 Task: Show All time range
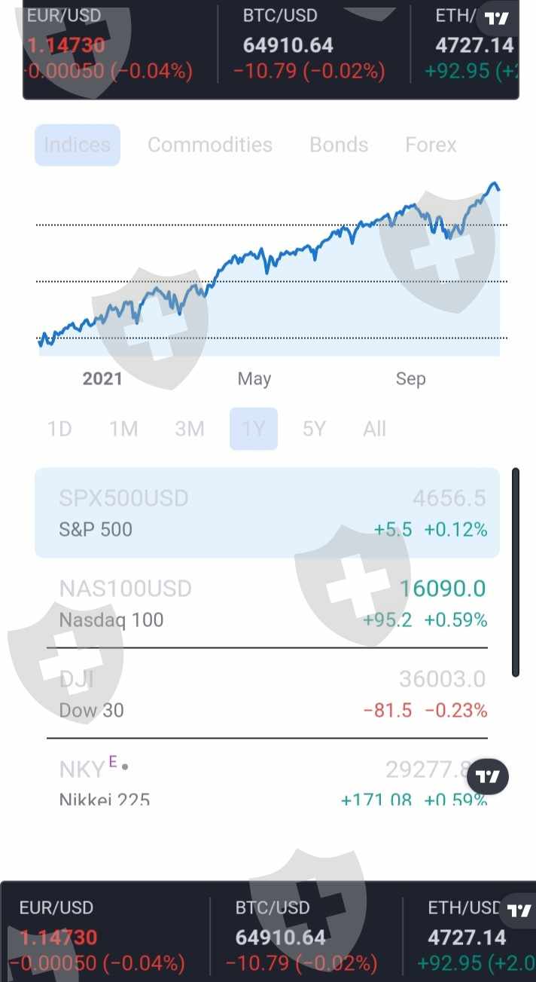[374, 429]
